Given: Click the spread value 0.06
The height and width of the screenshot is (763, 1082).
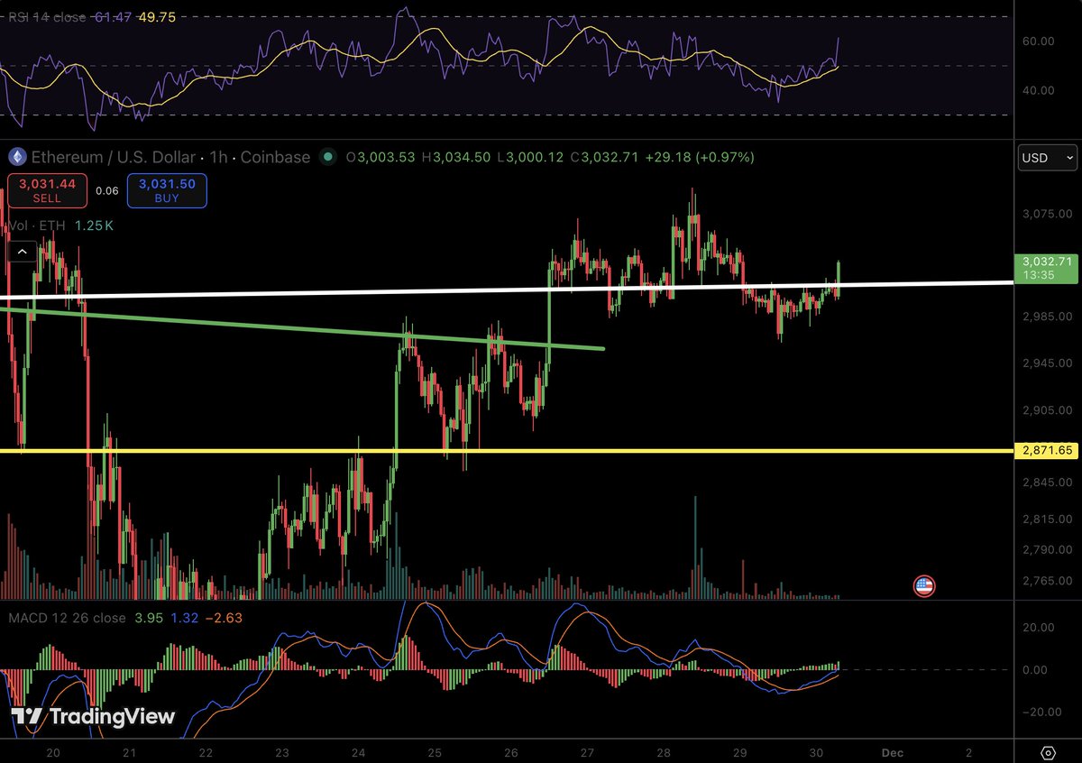Looking at the screenshot, I should point(107,190).
